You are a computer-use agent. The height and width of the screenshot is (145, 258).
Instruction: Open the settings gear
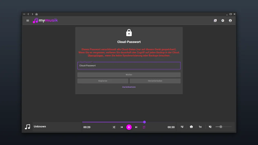pos(223,21)
